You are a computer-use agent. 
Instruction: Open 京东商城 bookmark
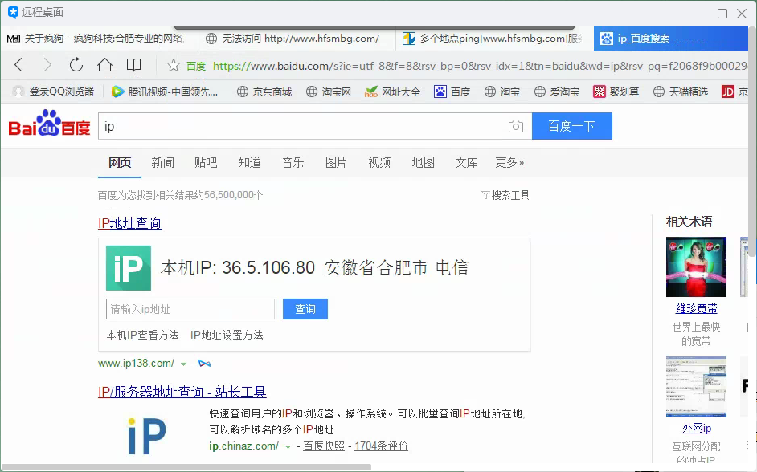(264, 92)
